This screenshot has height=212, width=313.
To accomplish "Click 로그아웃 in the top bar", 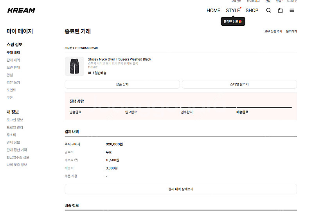I will tap(291, 2).
